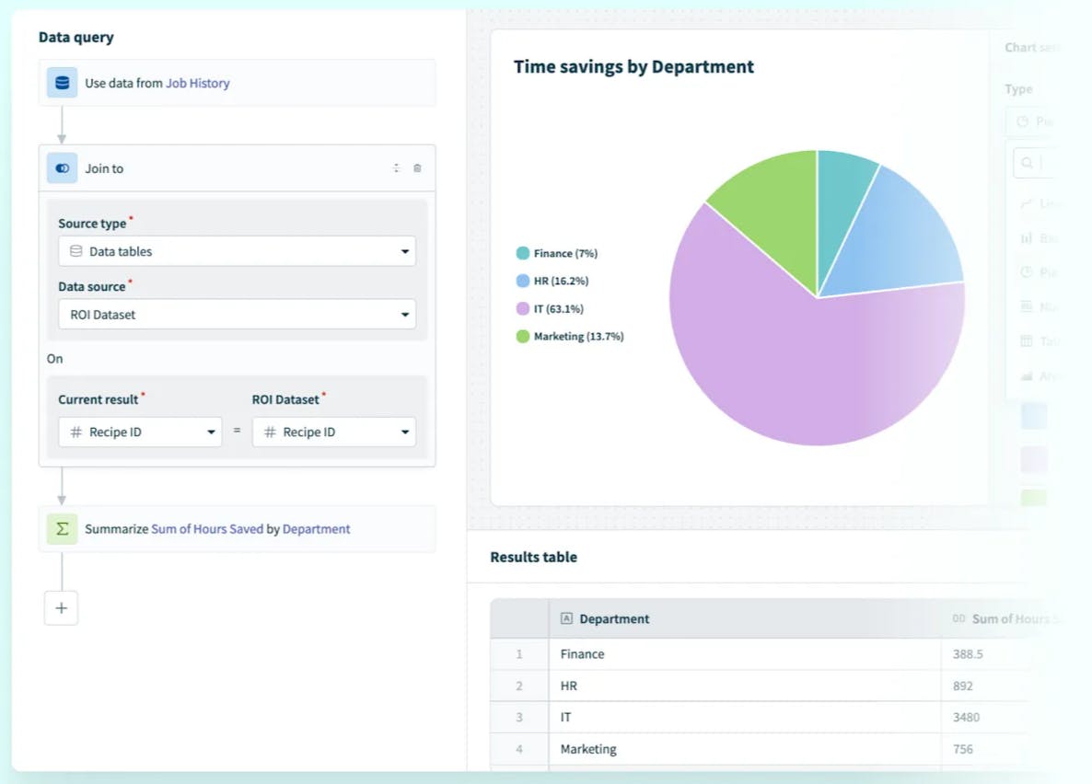
Task: Expand the ROI Dataset Recipe ID dropdown
Action: 333,432
